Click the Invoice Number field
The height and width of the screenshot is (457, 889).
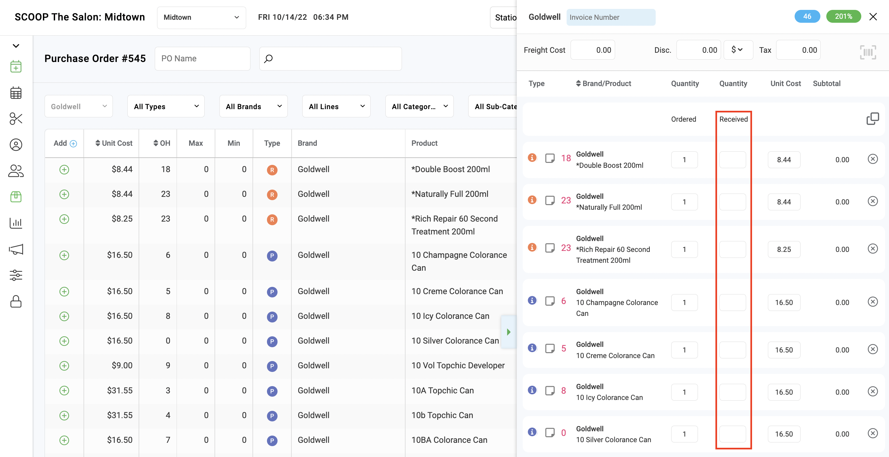(611, 17)
